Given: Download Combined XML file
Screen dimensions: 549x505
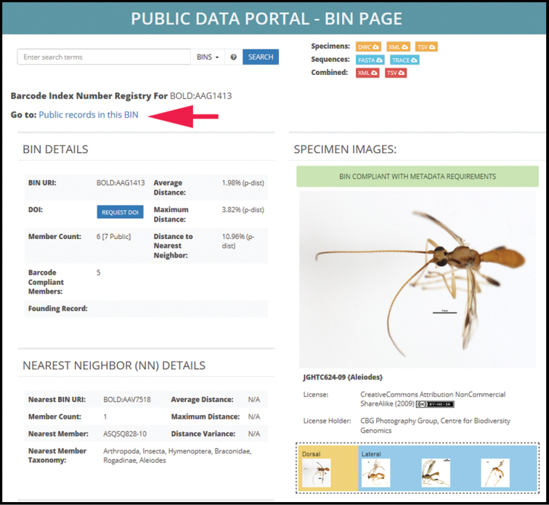Looking at the screenshot, I should pos(367,73).
